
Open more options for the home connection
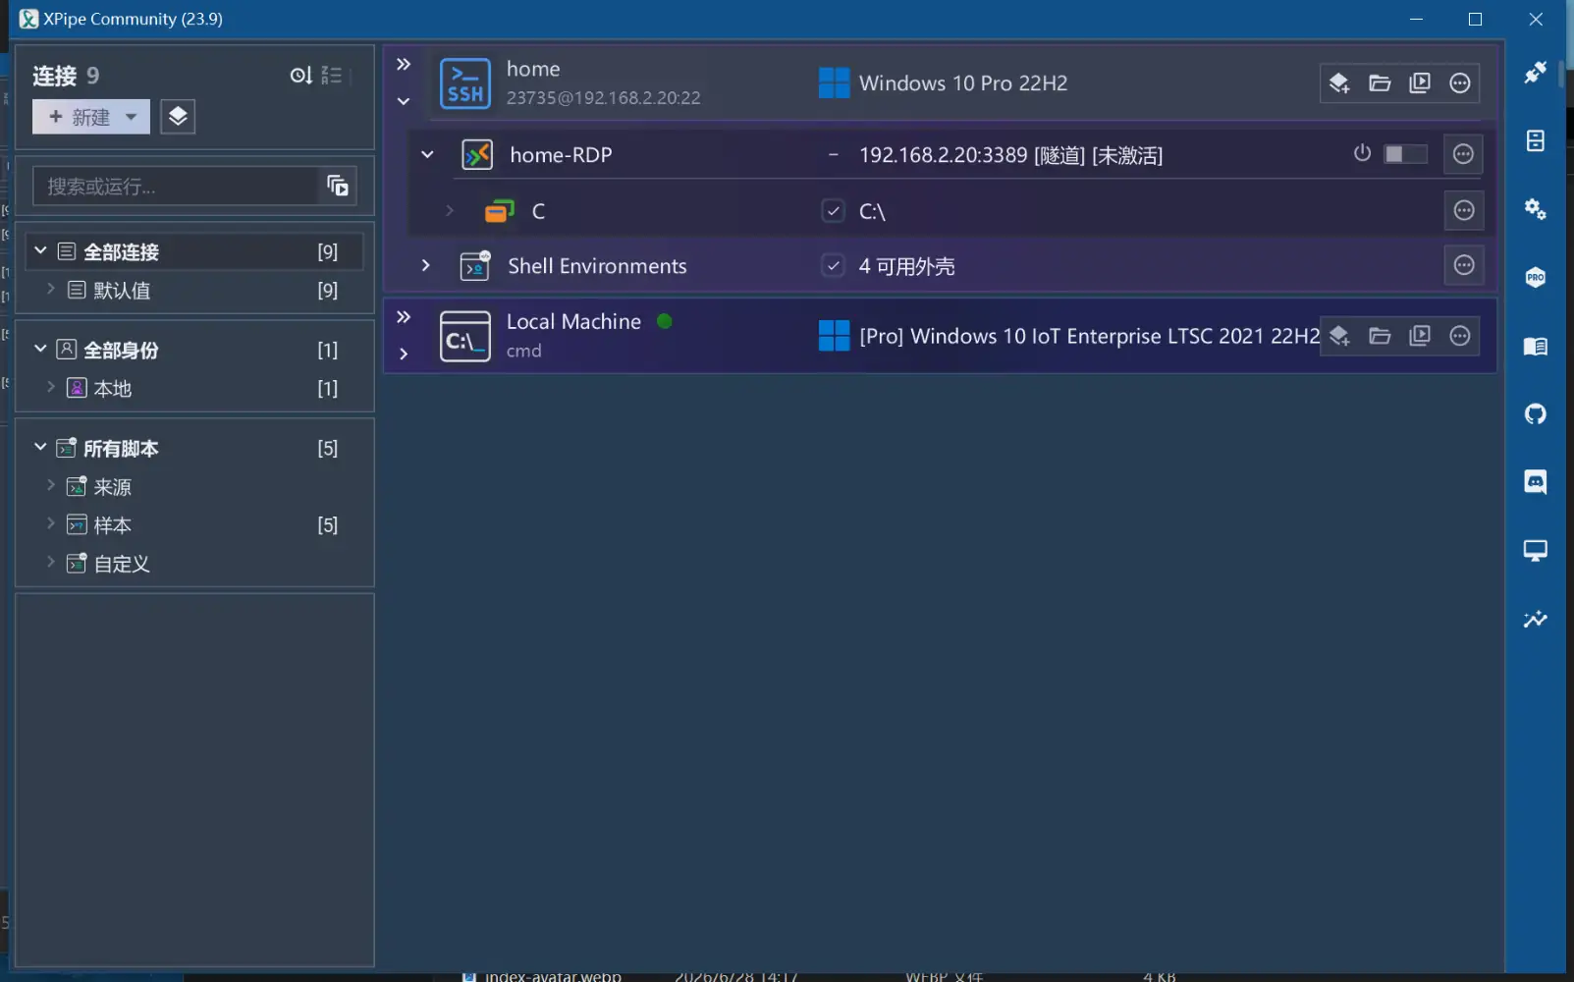pos(1460,83)
